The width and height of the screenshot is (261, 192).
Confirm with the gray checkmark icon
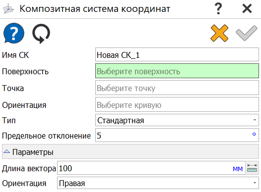pyautogui.click(x=246, y=33)
